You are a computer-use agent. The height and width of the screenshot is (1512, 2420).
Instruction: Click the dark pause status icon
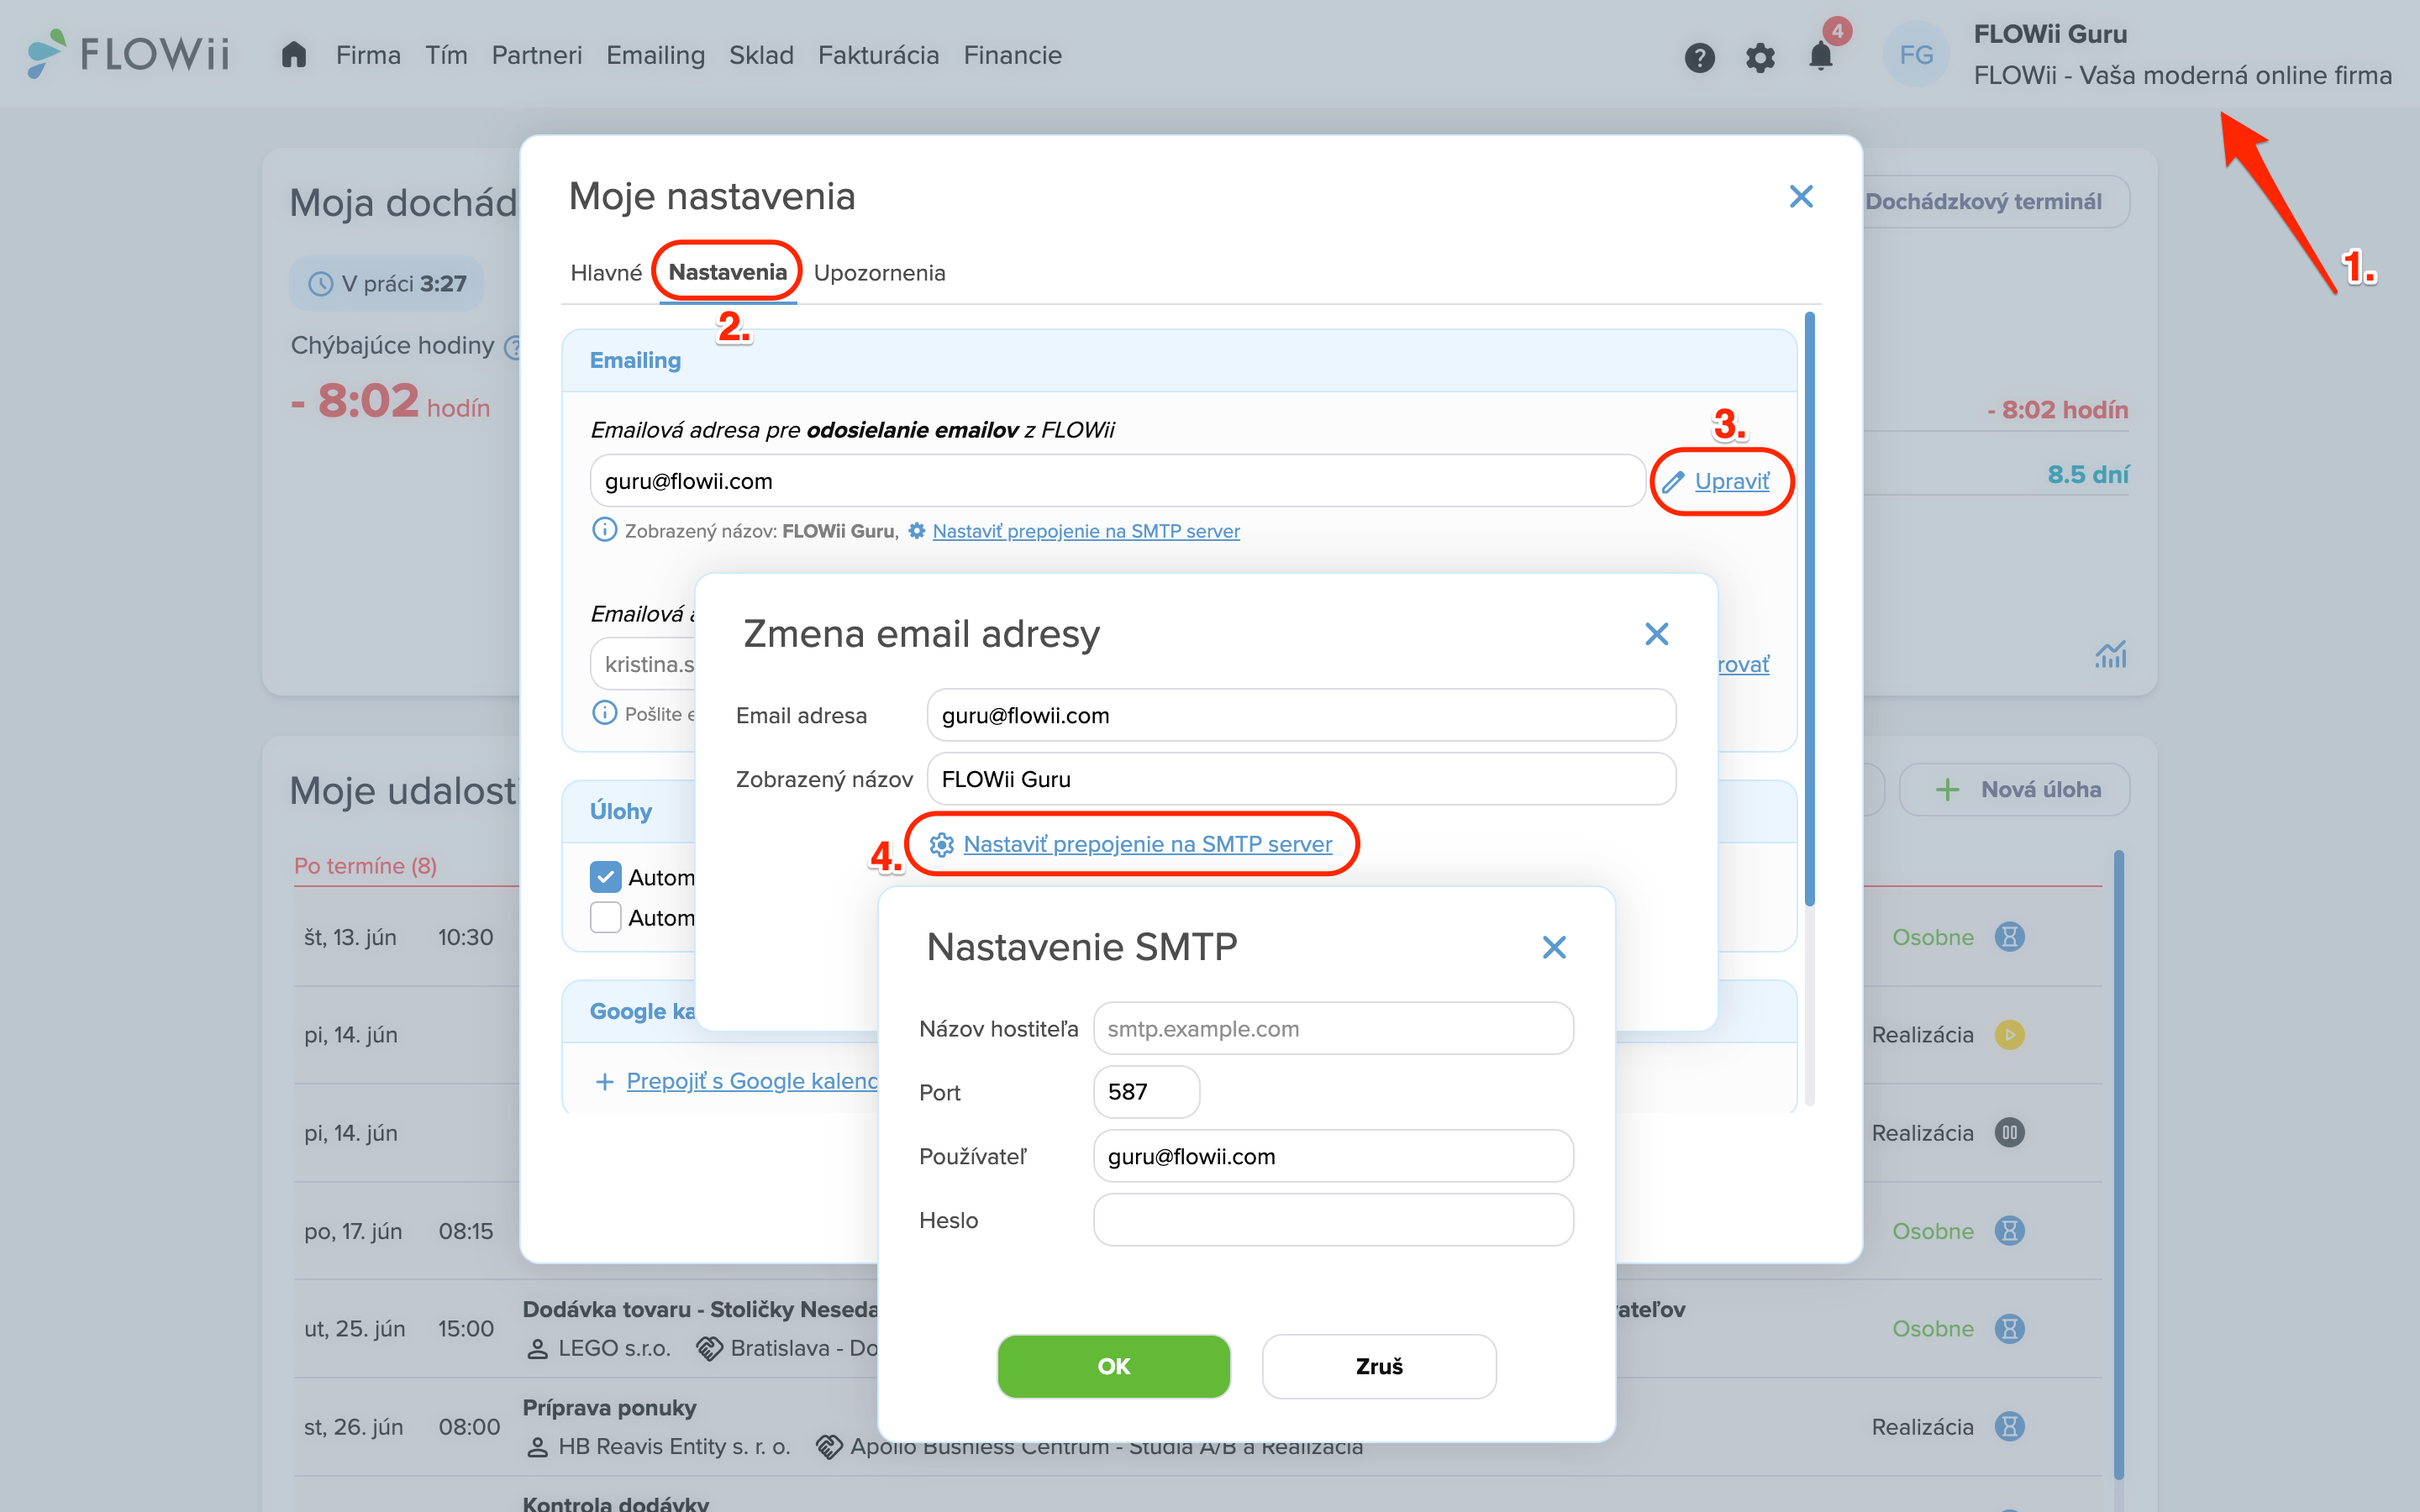pyautogui.click(x=2009, y=1132)
